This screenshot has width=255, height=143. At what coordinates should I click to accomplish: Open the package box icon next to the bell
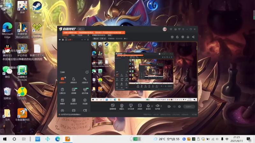click(183, 37)
